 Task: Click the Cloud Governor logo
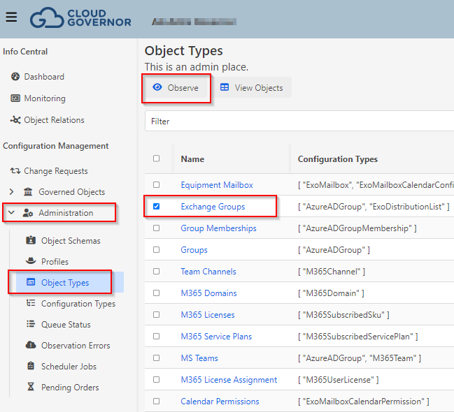[x=80, y=17]
